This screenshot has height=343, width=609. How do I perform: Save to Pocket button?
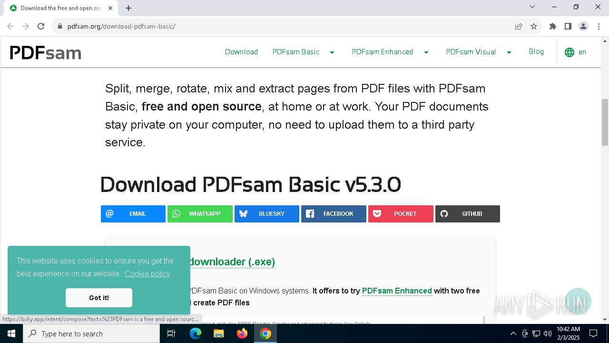click(x=401, y=214)
